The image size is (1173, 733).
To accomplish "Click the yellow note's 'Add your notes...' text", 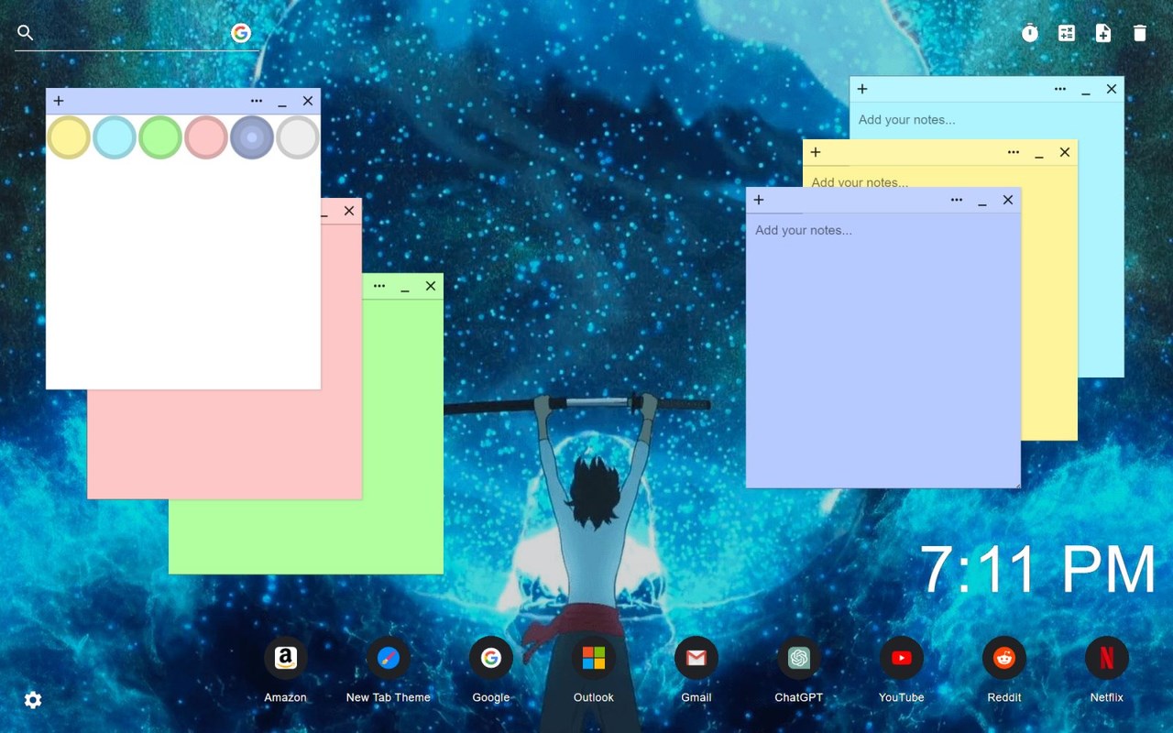I will click(x=860, y=181).
